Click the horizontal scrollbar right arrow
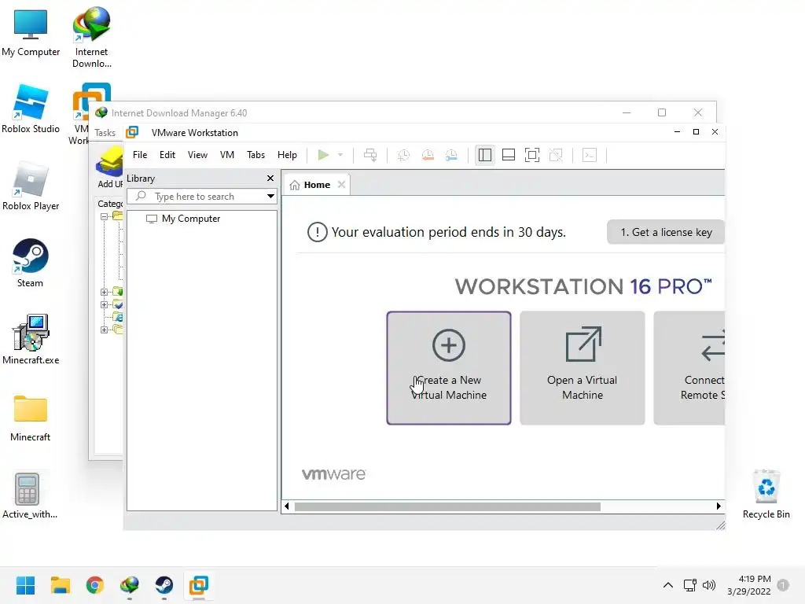Image resolution: width=805 pixels, height=604 pixels. coord(719,506)
